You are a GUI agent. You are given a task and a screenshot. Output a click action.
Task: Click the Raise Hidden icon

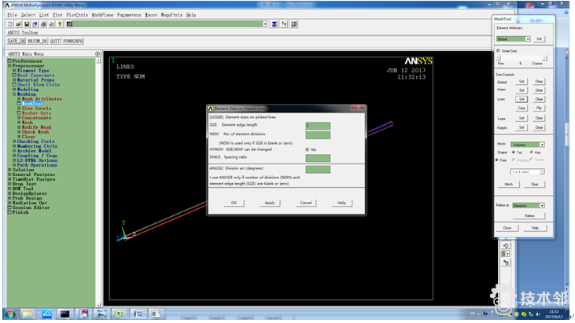click(275, 24)
